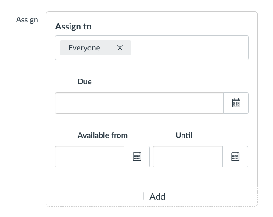Focus the Available from date field
This screenshot has width=273, height=217.
[90, 157]
